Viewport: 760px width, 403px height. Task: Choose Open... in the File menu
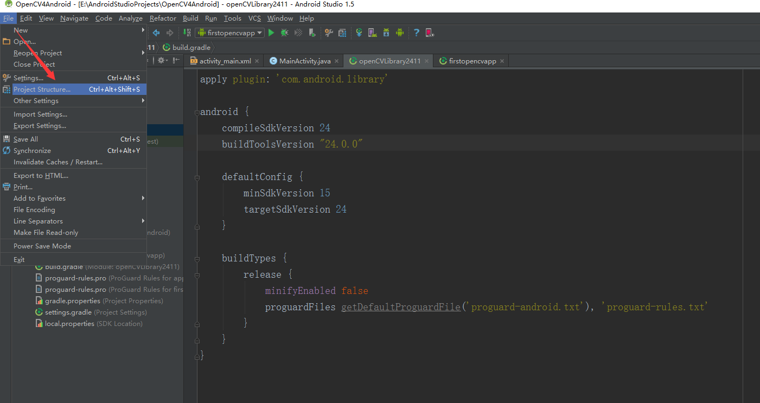(73, 42)
